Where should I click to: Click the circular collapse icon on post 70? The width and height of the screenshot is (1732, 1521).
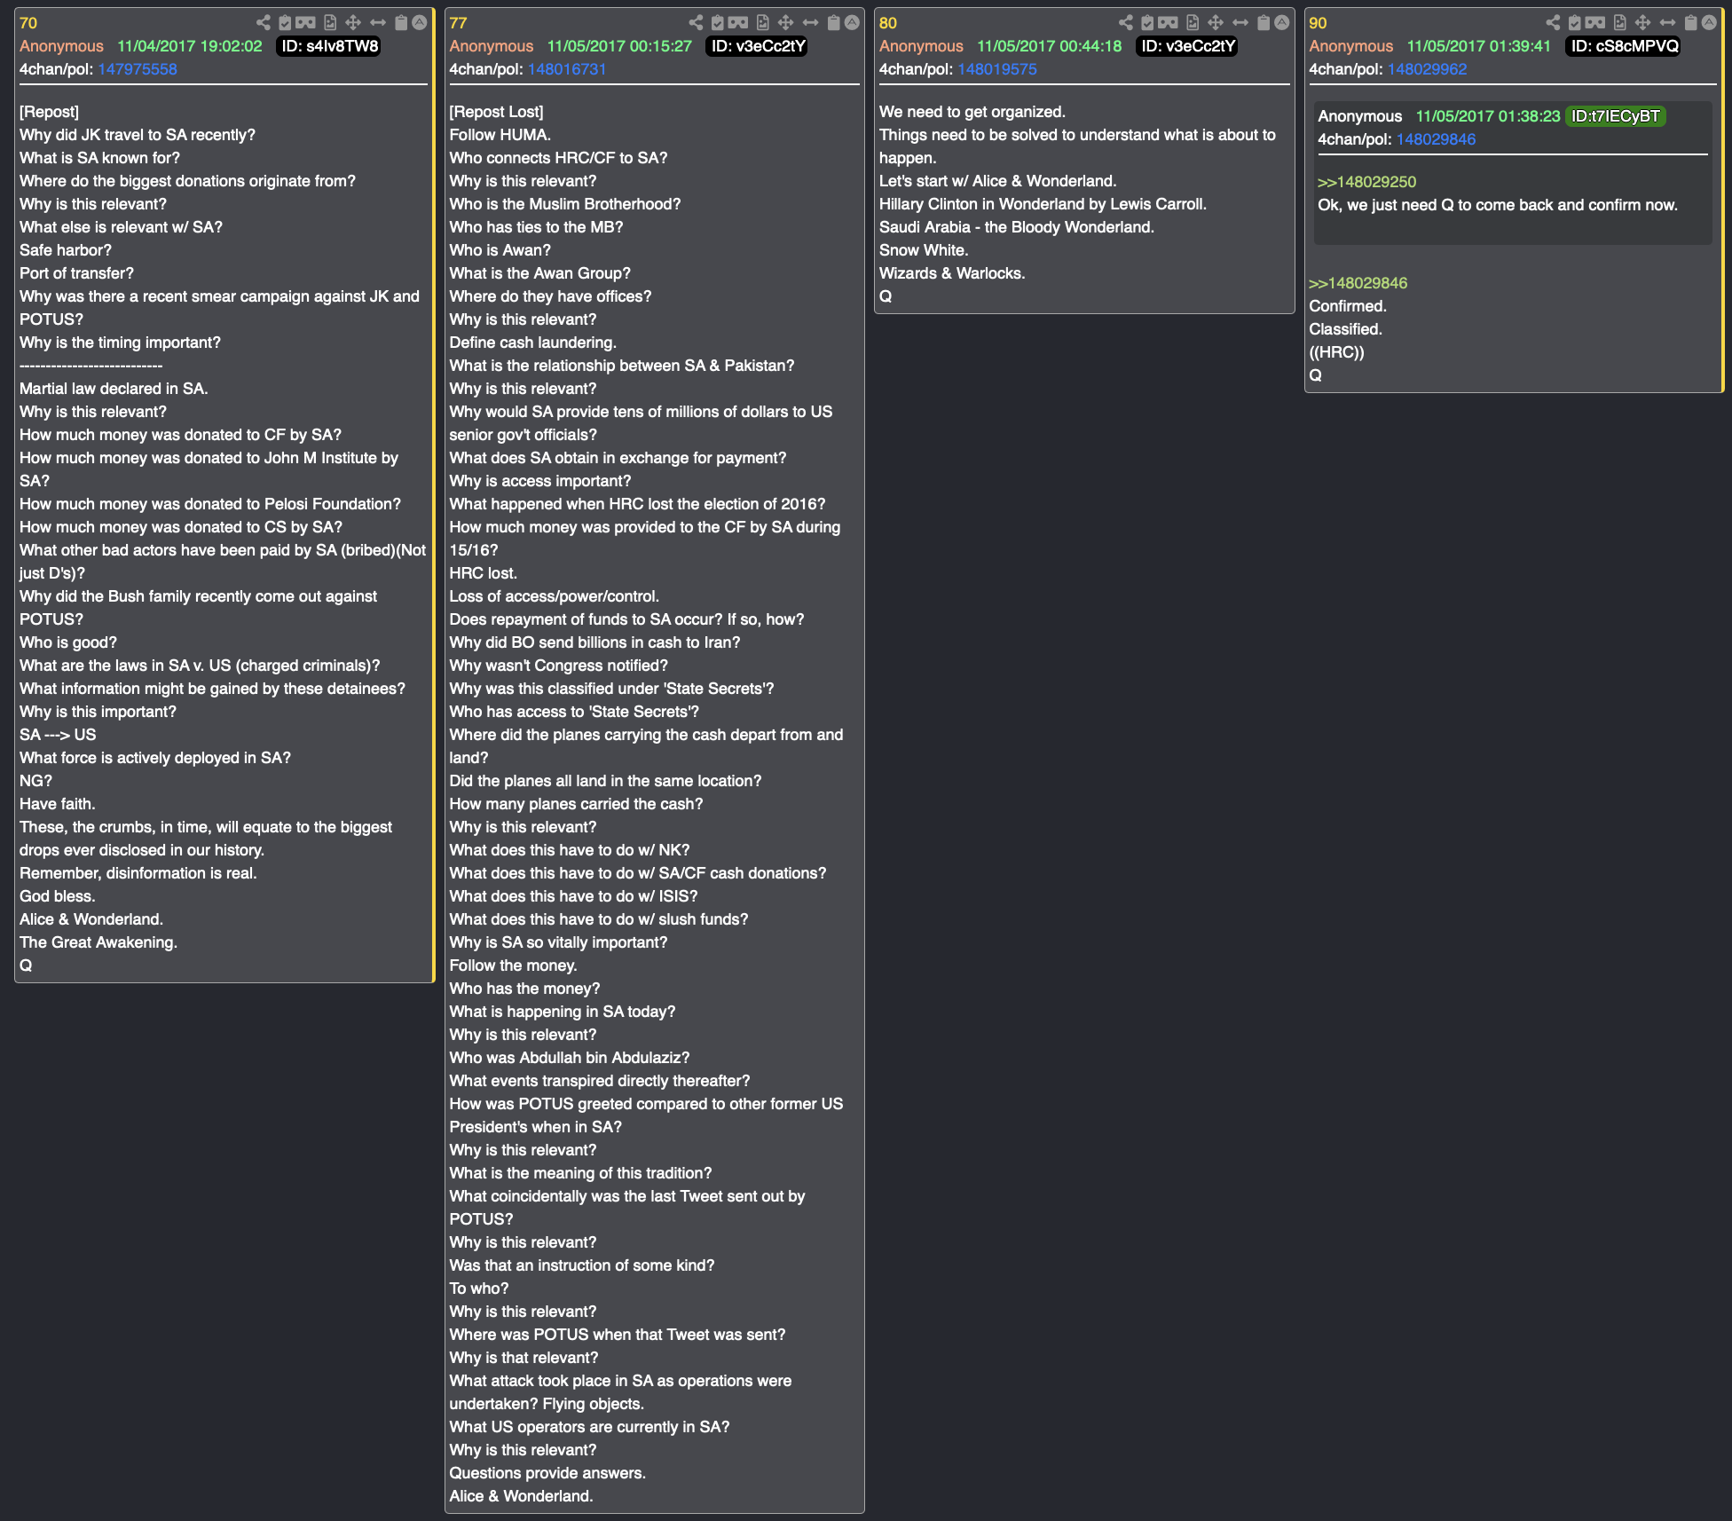pos(420,22)
